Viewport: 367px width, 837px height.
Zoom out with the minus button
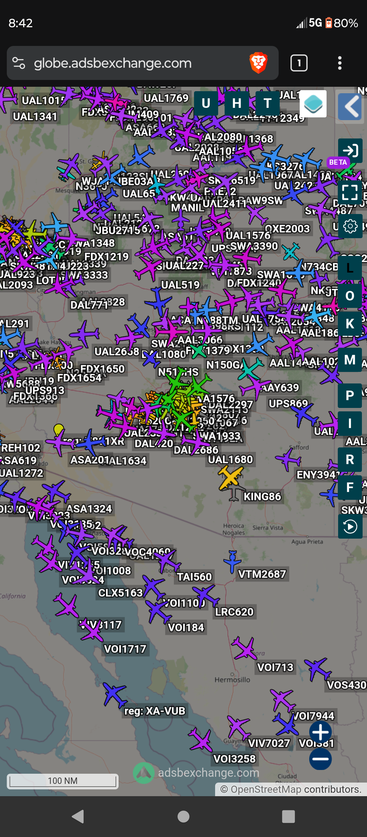(x=320, y=759)
